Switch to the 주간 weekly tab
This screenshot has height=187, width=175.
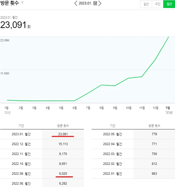point(157,4)
